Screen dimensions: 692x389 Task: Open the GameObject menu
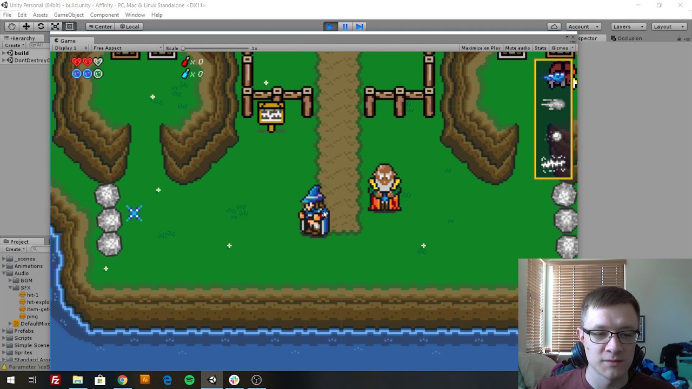pyautogui.click(x=69, y=15)
